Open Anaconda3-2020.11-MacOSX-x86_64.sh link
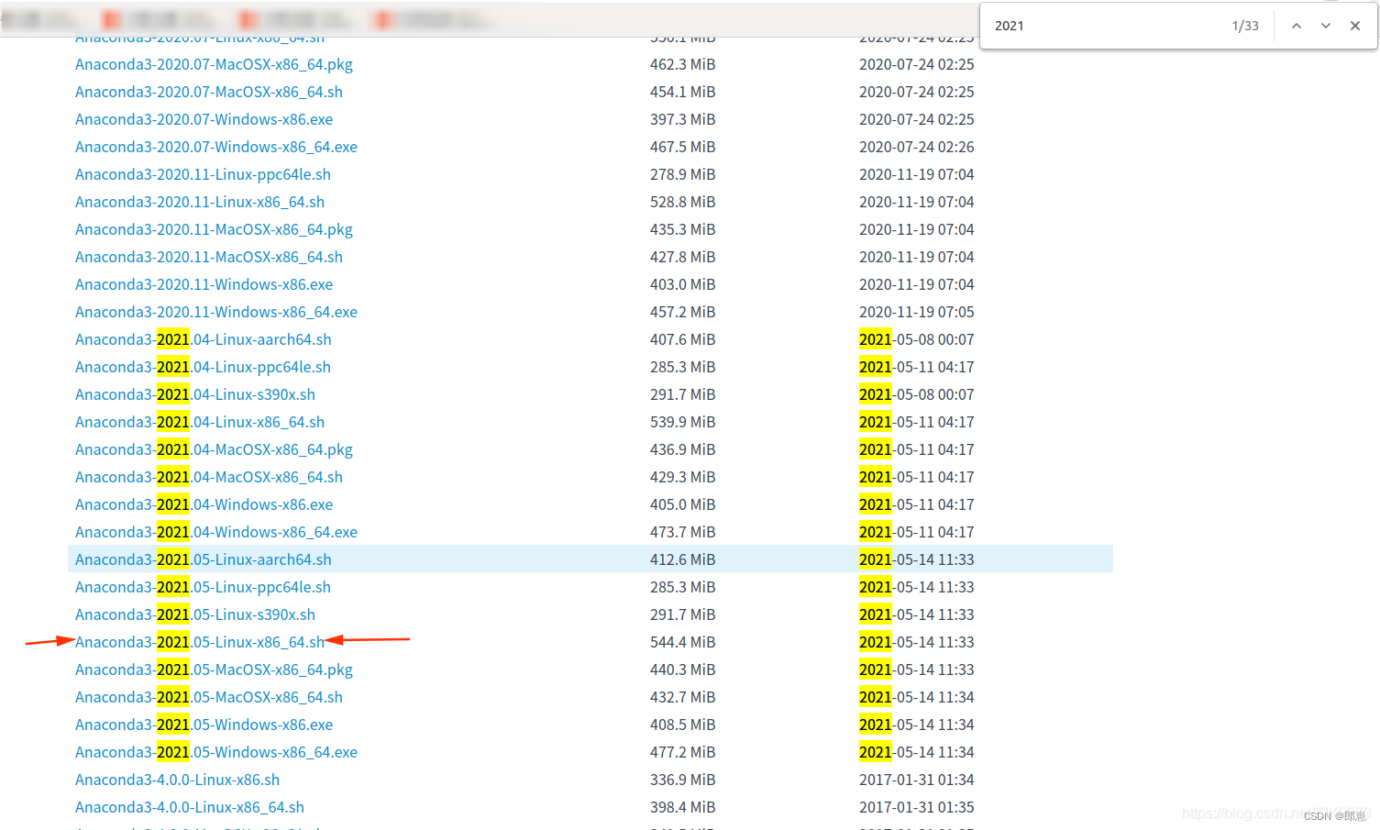Image resolution: width=1380 pixels, height=830 pixels. point(209,257)
